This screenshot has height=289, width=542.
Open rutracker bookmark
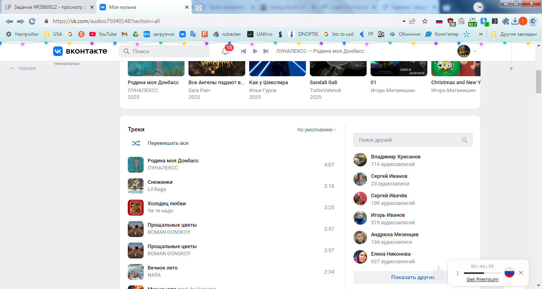(227, 34)
